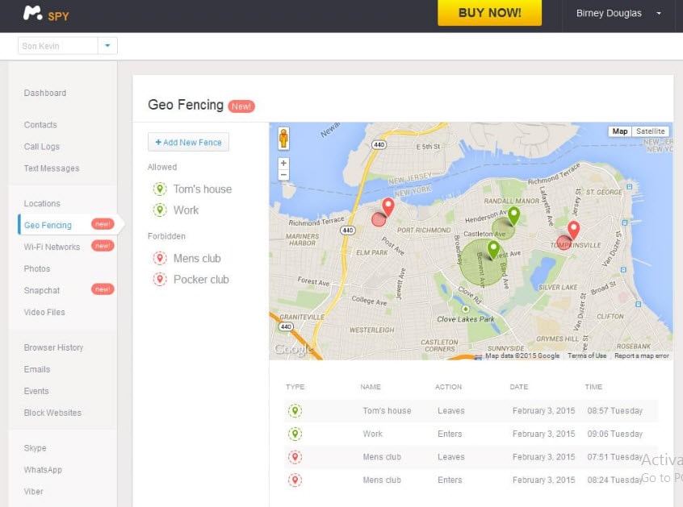Click the BUY NOW! button
Image resolution: width=683 pixels, height=507 pixels.
[489, 13]
